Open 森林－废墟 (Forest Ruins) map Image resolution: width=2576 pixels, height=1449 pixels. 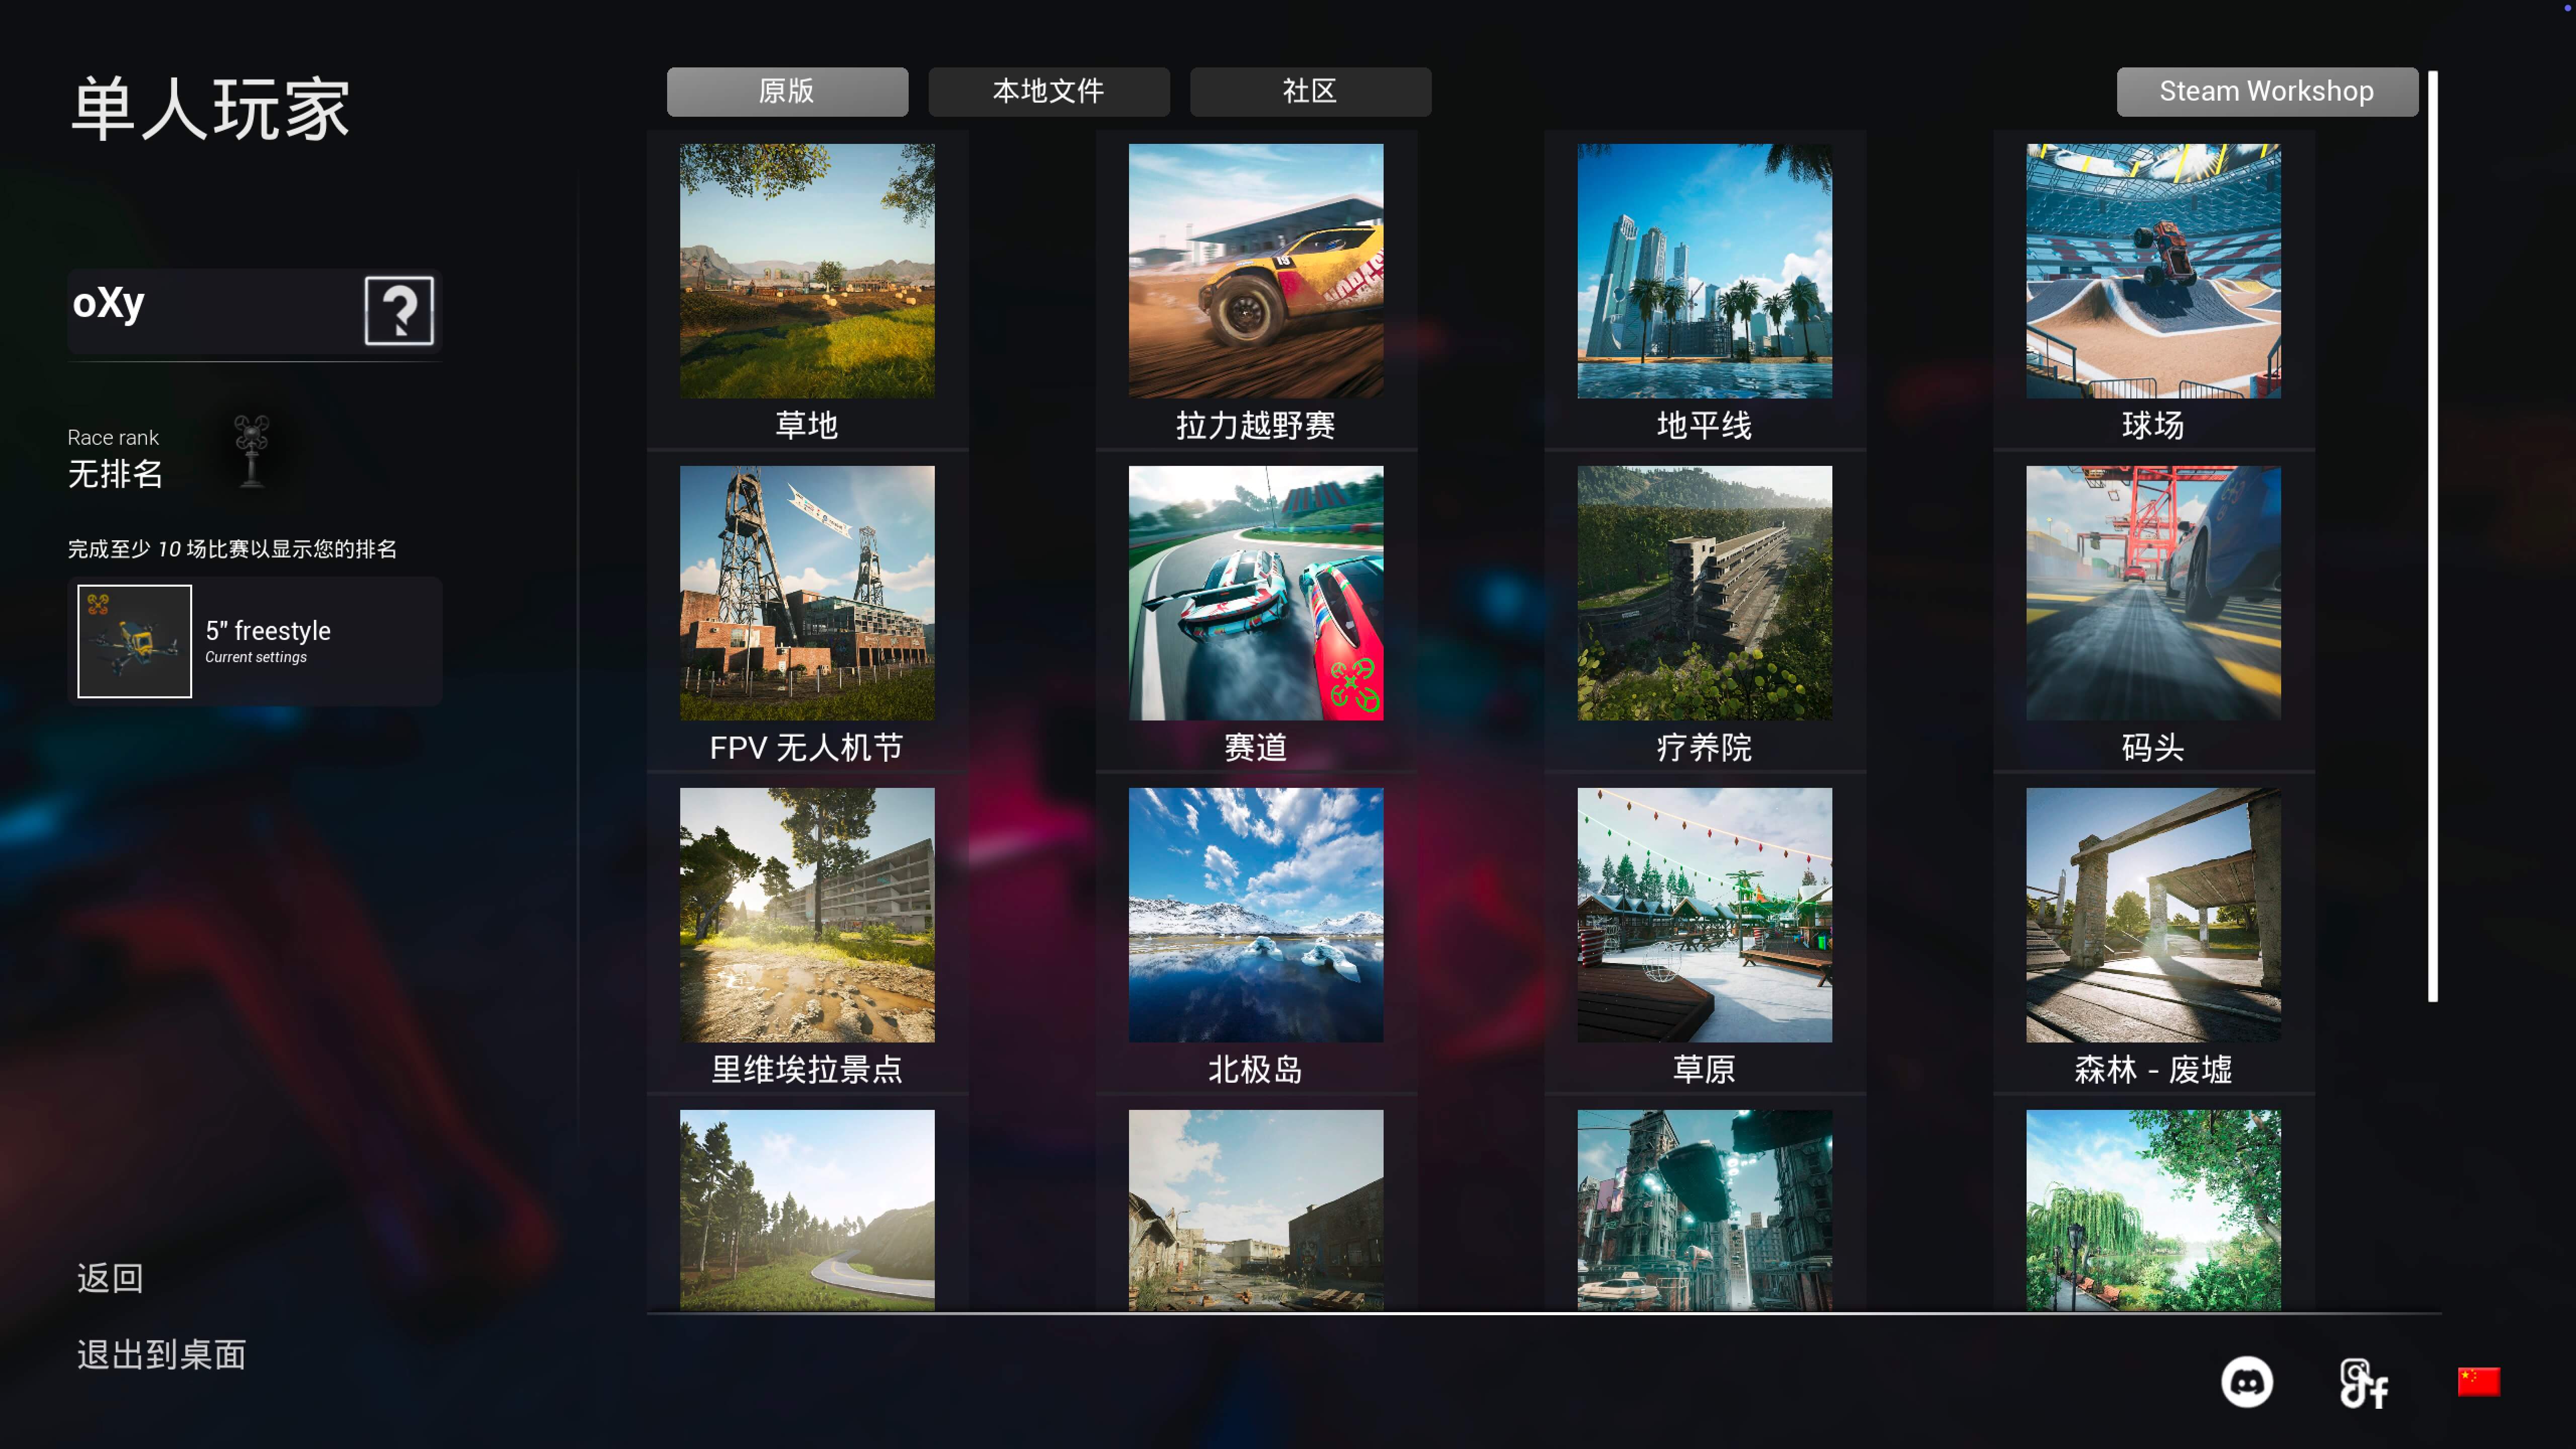[x=2151, y=938]
